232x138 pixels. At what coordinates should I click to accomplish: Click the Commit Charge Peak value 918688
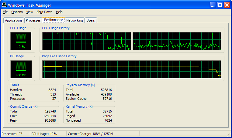[x=50, y=120]
